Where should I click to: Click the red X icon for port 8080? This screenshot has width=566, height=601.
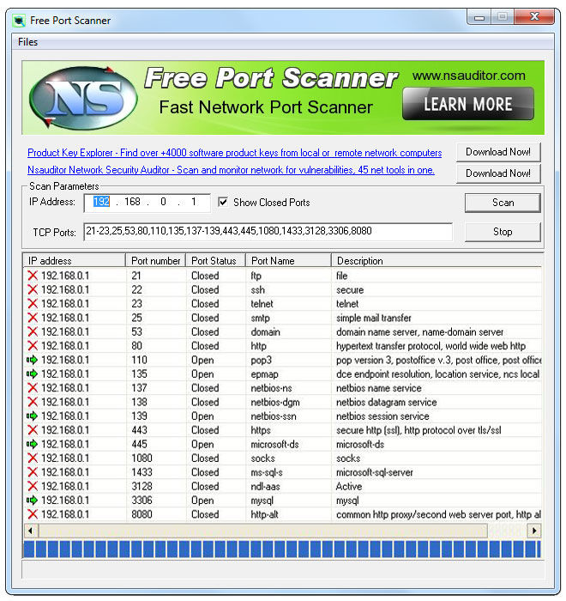pyautogui.click(x=33, y=514)
